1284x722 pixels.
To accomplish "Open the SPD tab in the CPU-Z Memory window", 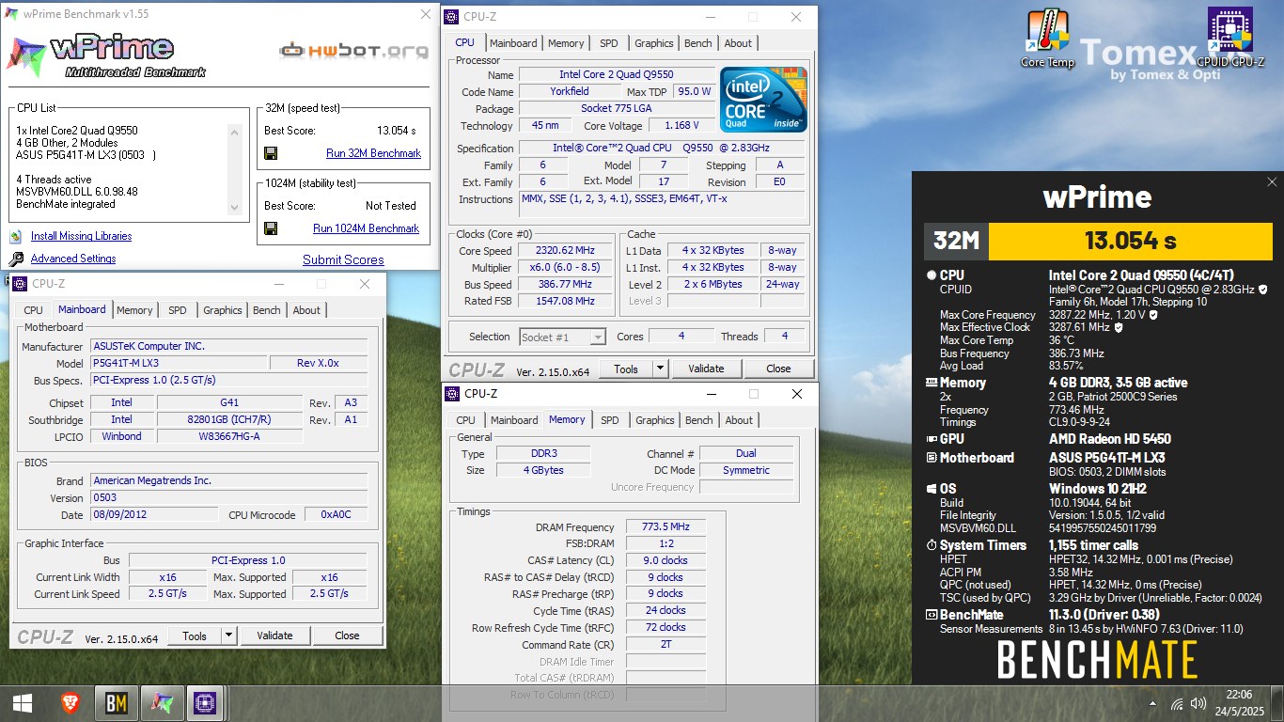I will click(610, 420).
